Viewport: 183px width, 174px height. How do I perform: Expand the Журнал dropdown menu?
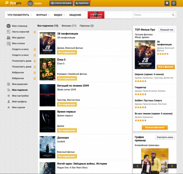pos(43,15)
